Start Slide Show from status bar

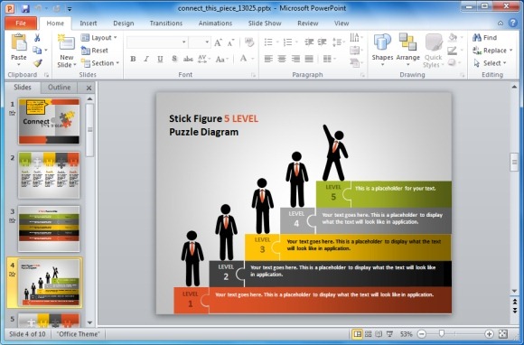point(389,333)
